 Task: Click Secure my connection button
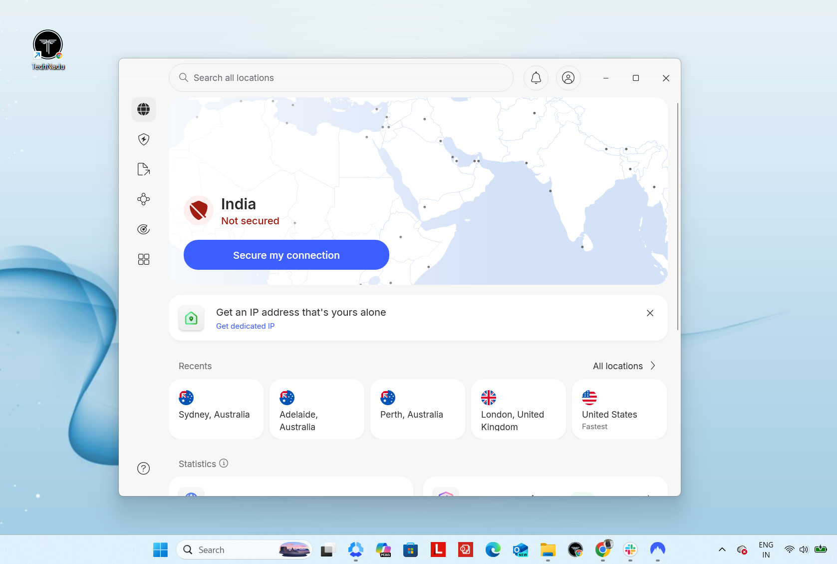click(286, 255)
